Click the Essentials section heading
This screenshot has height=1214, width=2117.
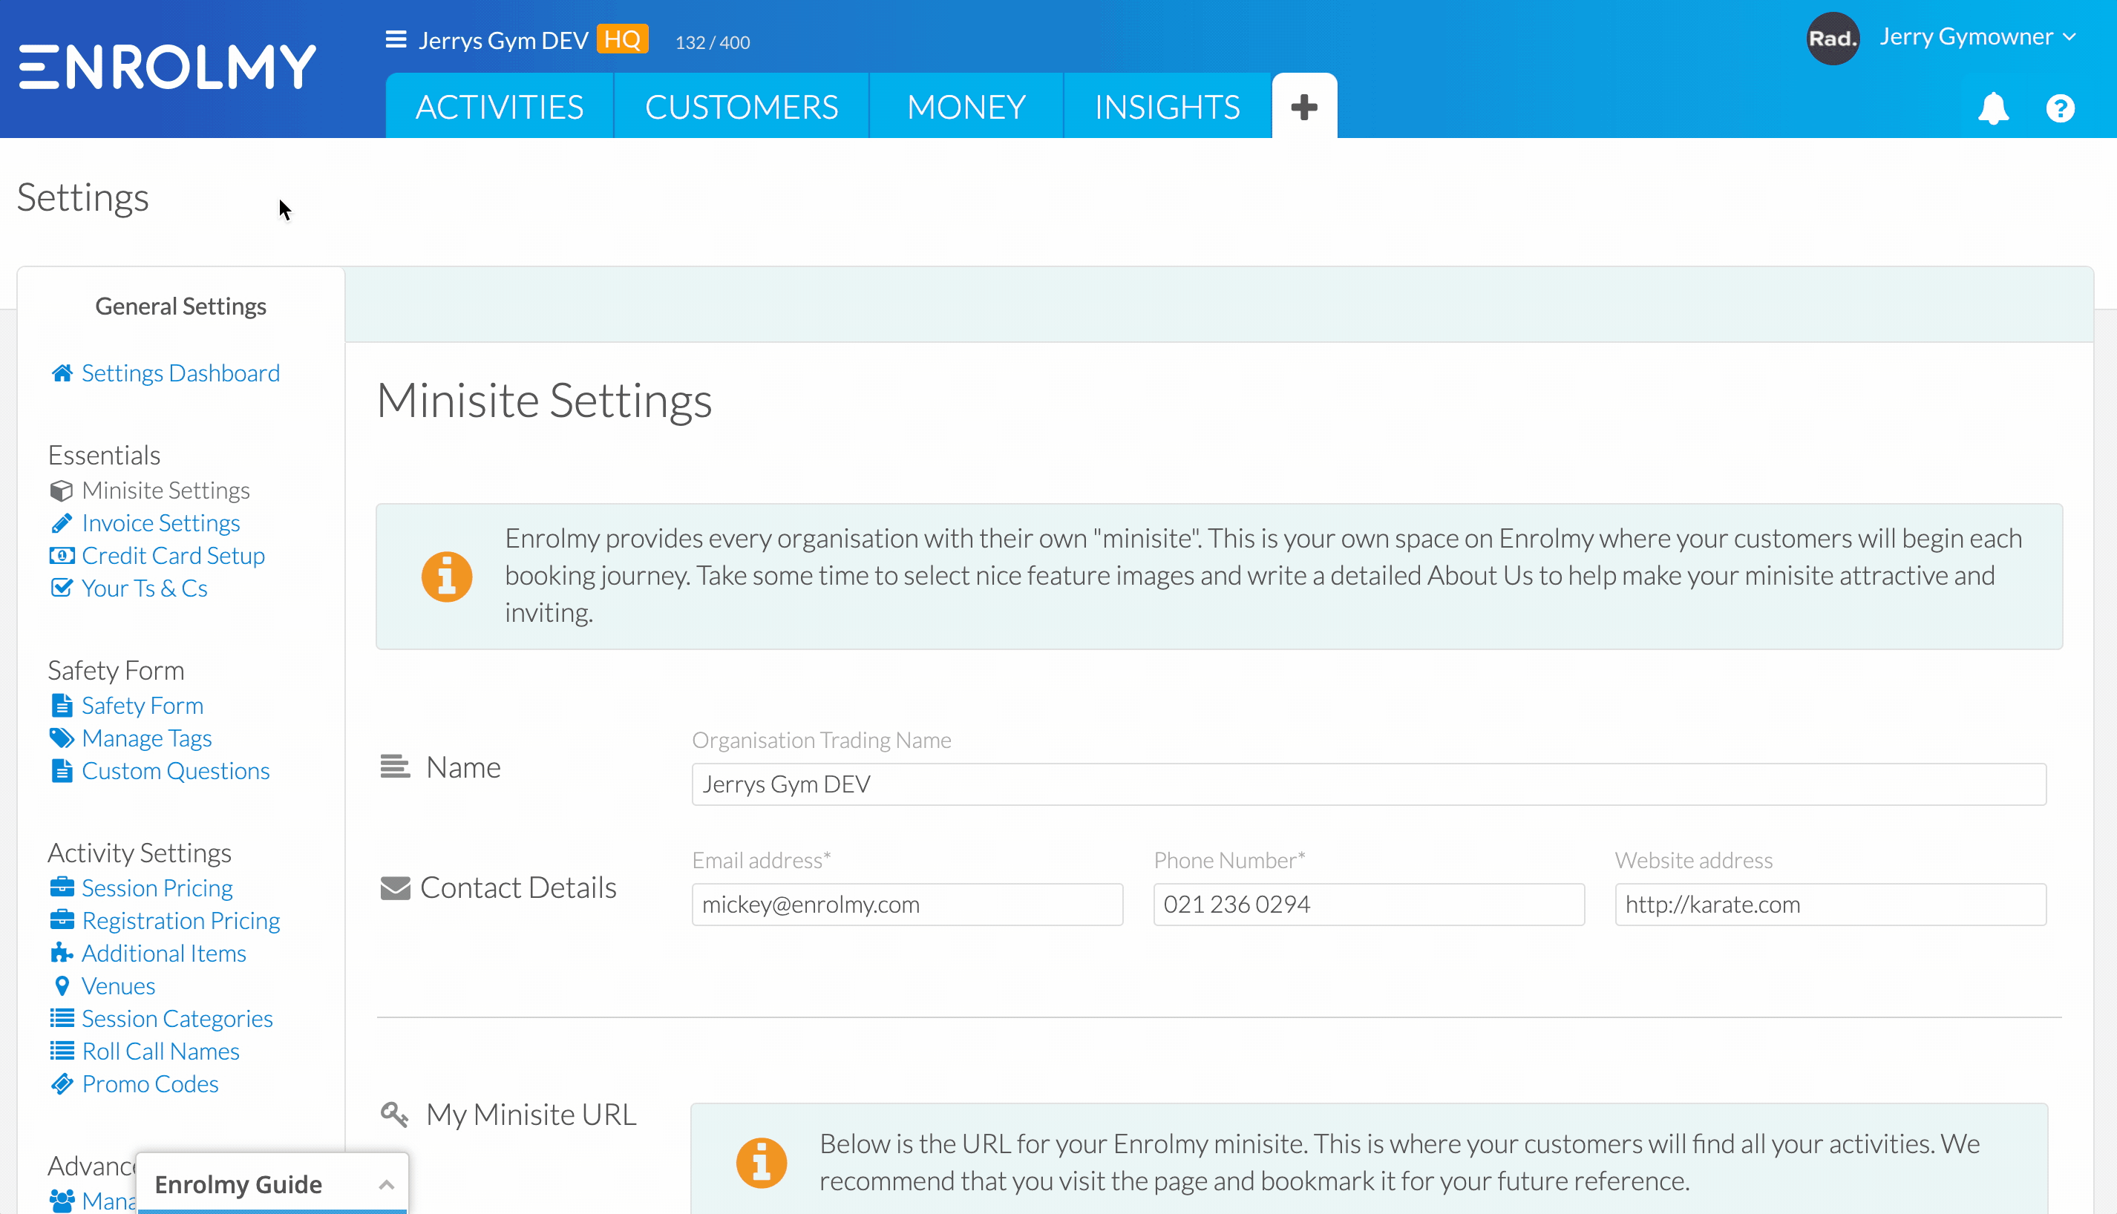[x=104, y=456]
